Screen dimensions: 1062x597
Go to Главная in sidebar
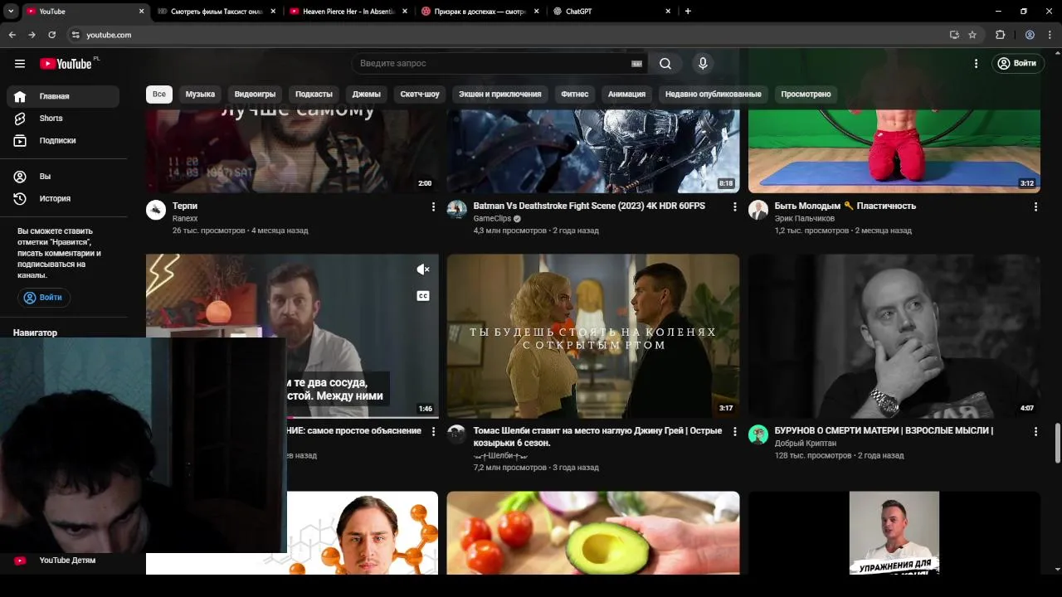click(63, 96)
